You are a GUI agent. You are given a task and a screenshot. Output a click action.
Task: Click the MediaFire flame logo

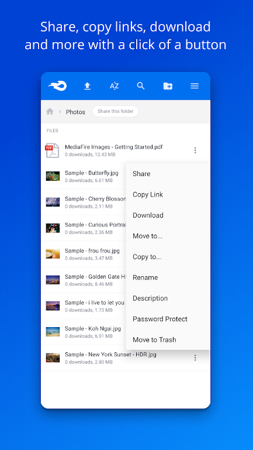pyautogui.click(x=58, y=86)
